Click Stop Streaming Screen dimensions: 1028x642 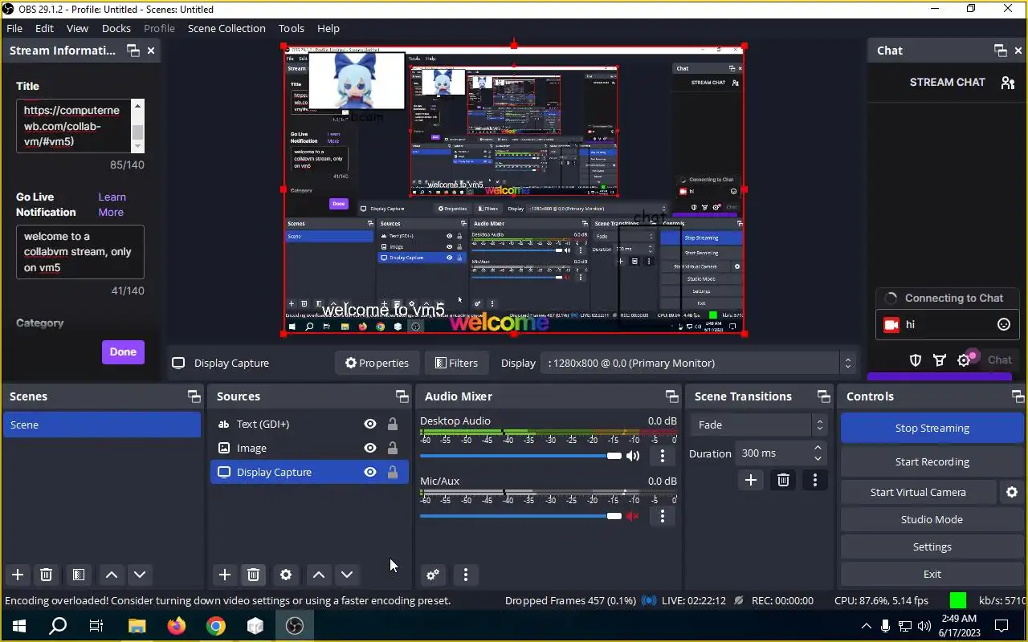(x=932, y=428)
